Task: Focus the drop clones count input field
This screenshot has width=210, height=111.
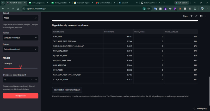Action: point(16,80)
